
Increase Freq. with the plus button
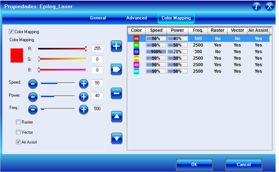(84, 110)
